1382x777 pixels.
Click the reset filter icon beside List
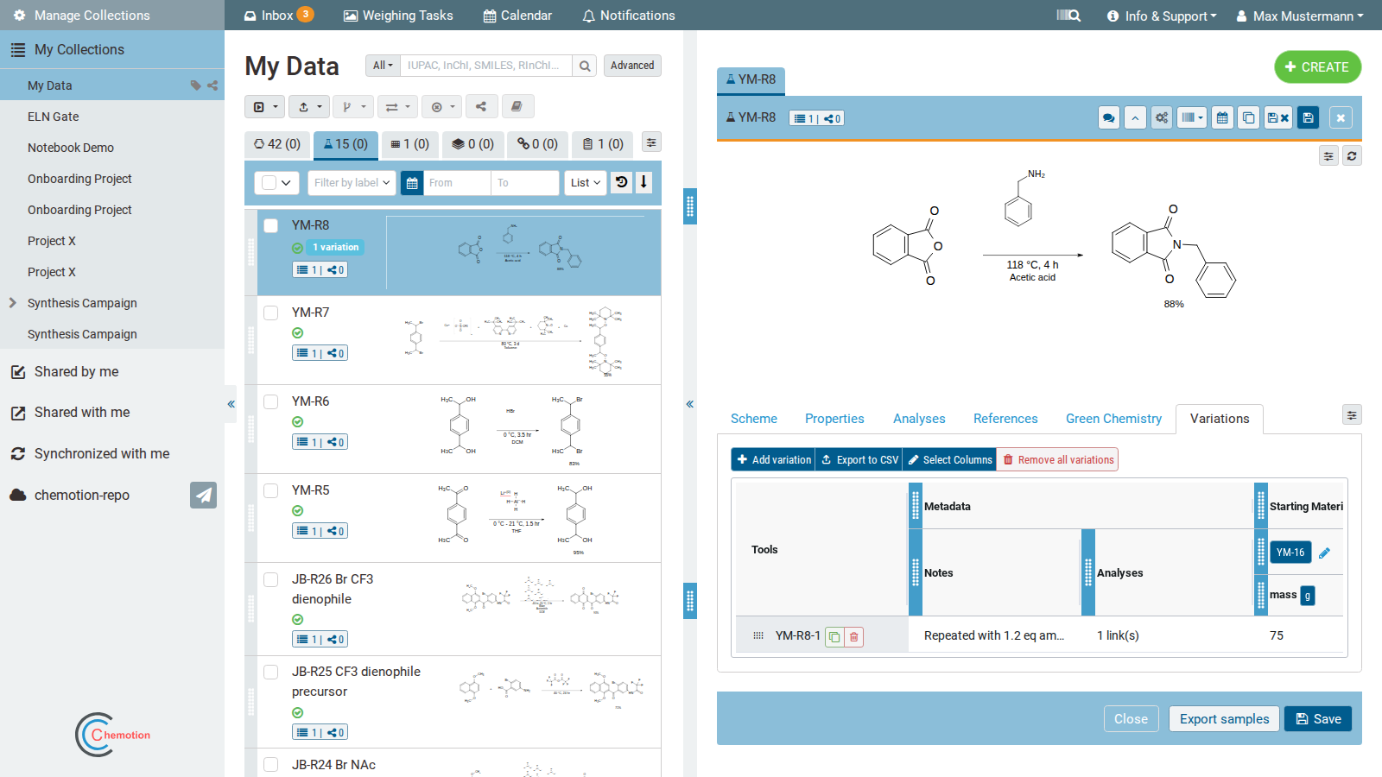click(x=622, y=183)
